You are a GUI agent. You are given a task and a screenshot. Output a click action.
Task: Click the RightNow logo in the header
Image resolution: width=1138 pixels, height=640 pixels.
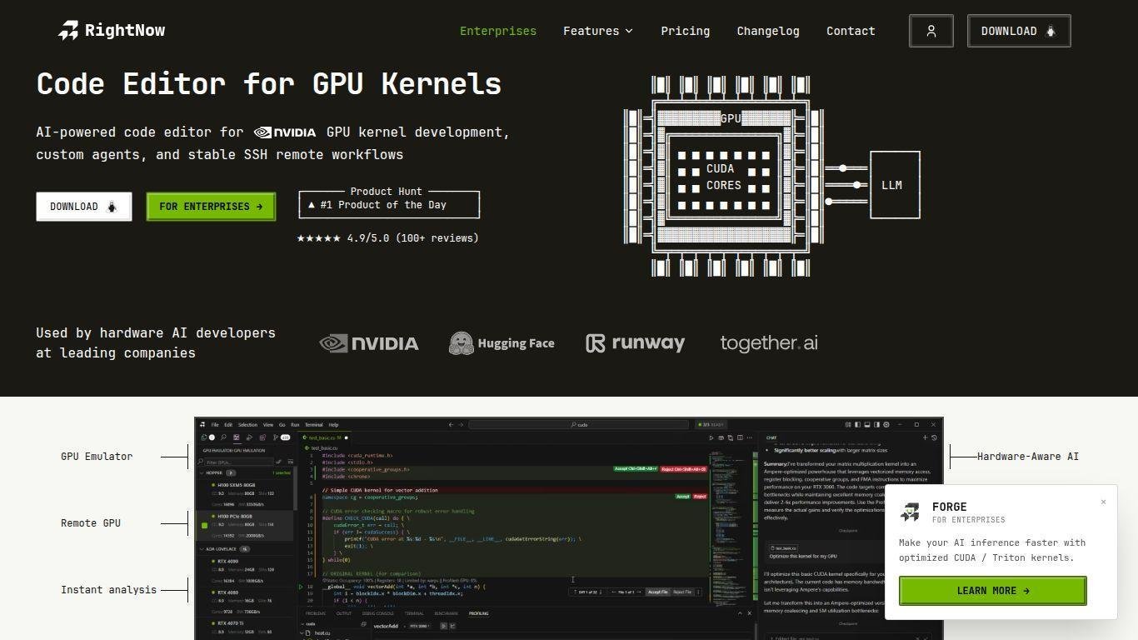click(112, 31)
